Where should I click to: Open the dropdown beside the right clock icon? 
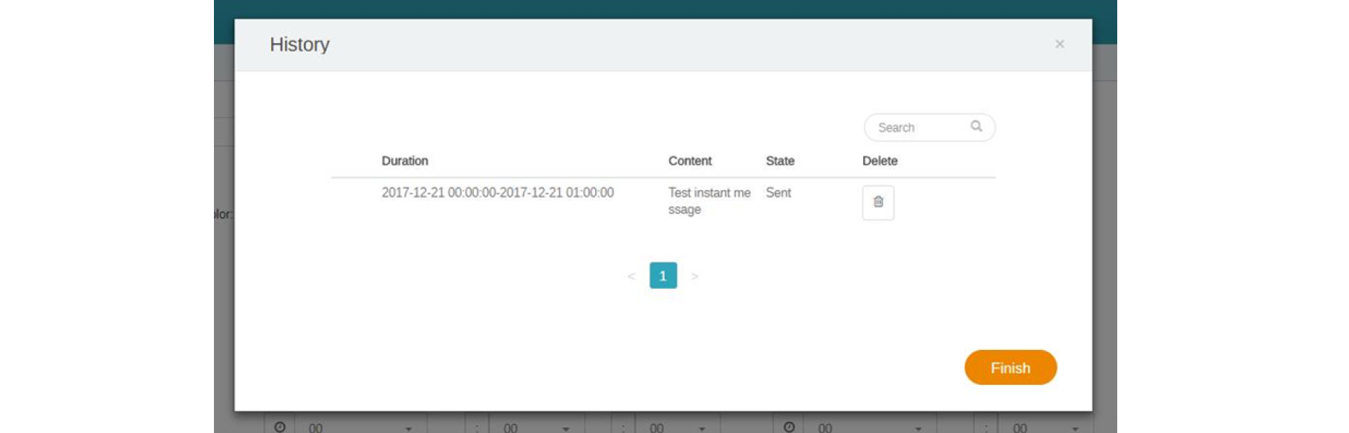(869, 428)
